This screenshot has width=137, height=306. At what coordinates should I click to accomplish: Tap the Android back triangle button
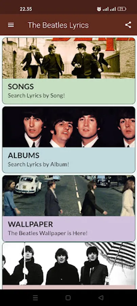101,297
